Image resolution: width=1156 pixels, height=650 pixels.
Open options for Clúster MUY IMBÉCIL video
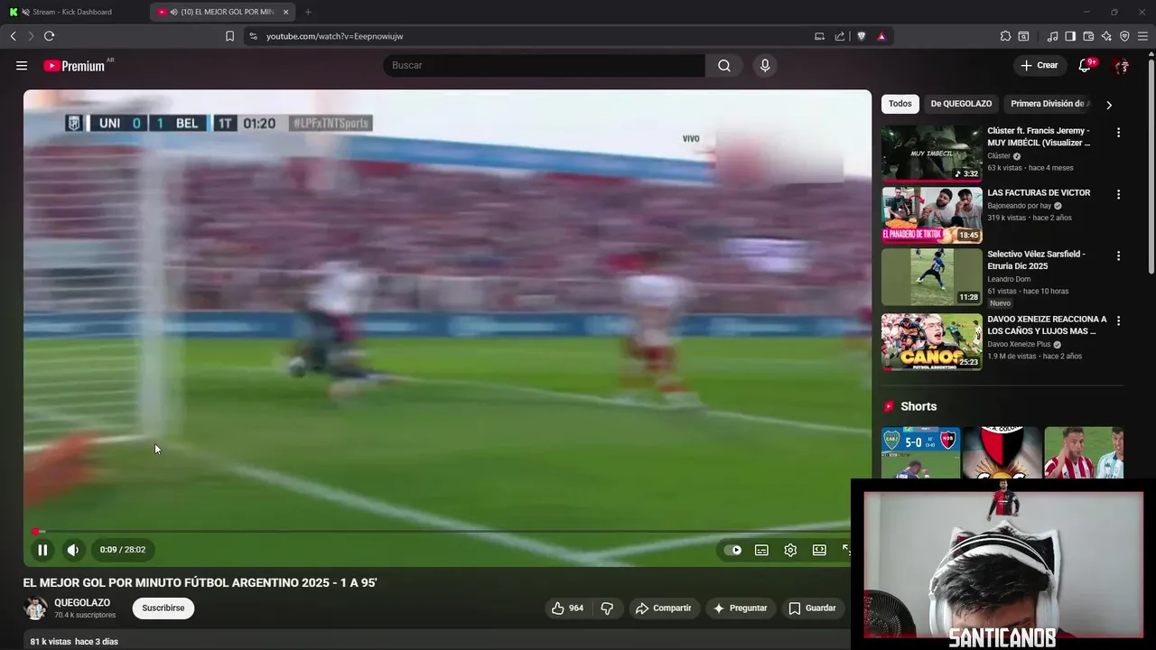tap(1118, 133)
